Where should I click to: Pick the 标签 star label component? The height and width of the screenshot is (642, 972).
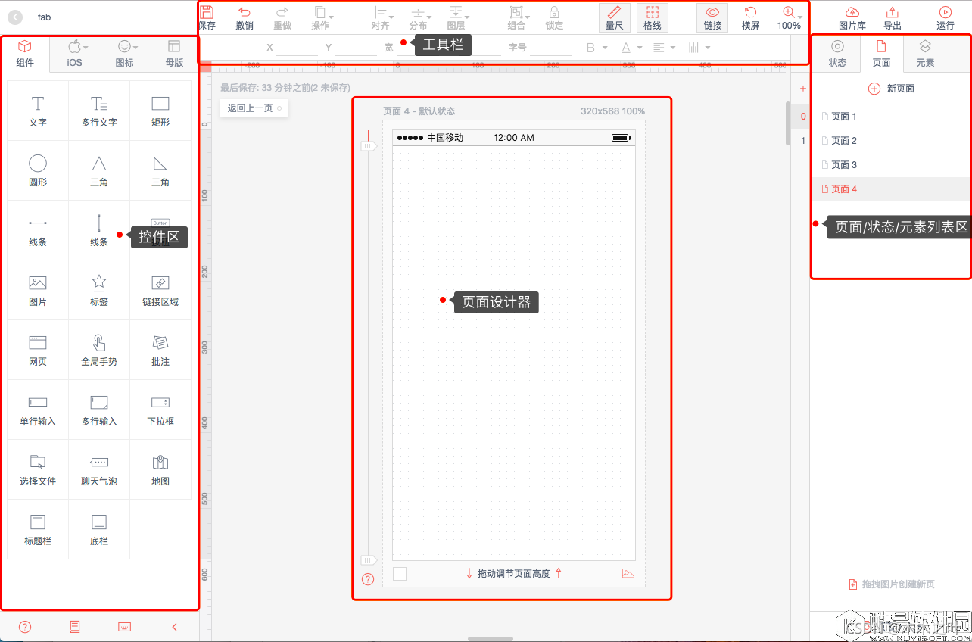pyautogui.click(x=99, y=290)
